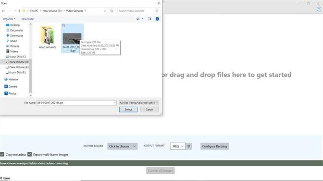This screenshot has height=181, width=323.
Task: Open the Organize dropdown menu
Action: (x=9, y=19)
